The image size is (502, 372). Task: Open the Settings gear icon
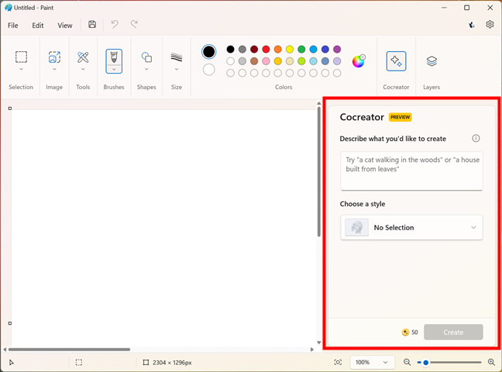pyautogui.click(x=490, y=24)
